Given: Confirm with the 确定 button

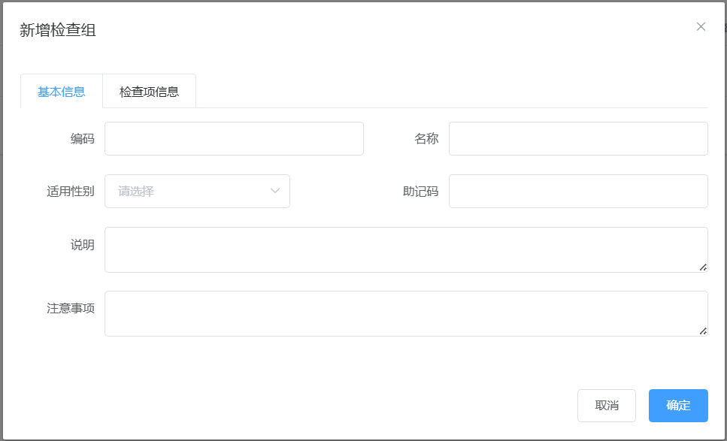Looking at the screenshot, I should pos(678,406).
